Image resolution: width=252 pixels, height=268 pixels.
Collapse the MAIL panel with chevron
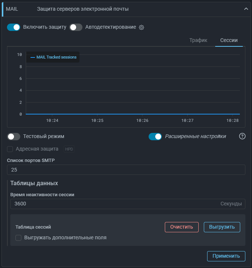pos(246,9)
